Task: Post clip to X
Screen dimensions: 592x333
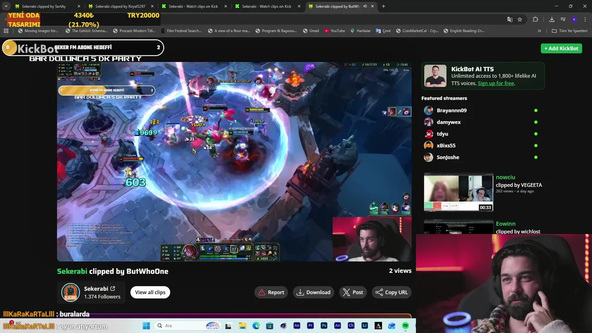Action: 353,292
